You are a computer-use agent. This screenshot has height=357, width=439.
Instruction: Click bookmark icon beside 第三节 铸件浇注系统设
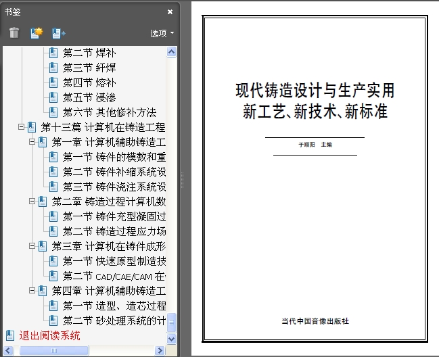coord(53,187)
